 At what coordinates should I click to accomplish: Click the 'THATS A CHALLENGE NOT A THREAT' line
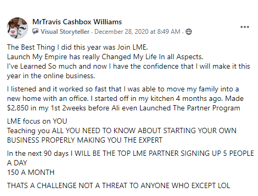(118, 185)
